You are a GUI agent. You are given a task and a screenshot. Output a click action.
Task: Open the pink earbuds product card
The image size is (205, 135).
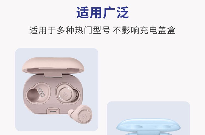(x=57, y=90)
